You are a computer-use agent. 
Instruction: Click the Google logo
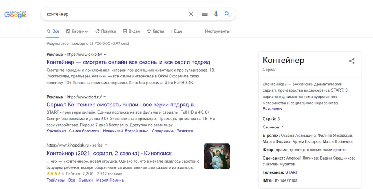[15, 15]
